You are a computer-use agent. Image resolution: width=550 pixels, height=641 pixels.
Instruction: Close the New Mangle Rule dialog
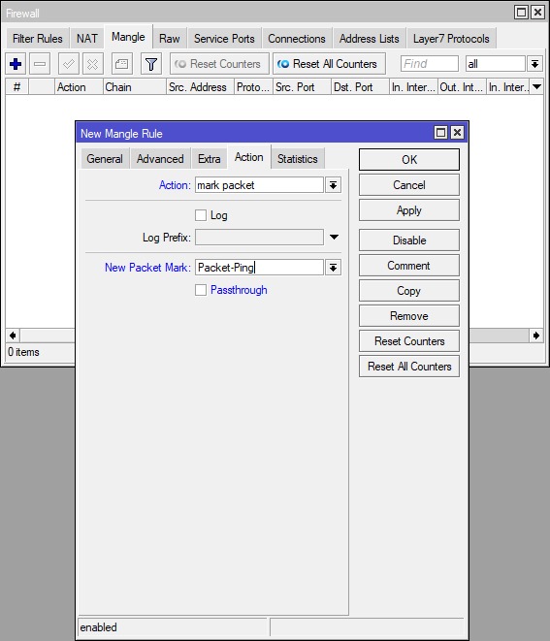457,133
